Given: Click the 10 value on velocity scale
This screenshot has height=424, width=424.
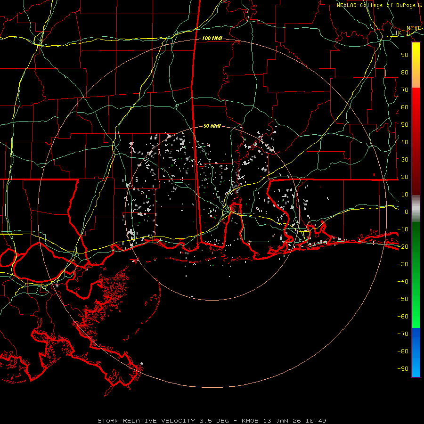Looking at the screenshot, I should pyautogui.click(x=405, y=195).
